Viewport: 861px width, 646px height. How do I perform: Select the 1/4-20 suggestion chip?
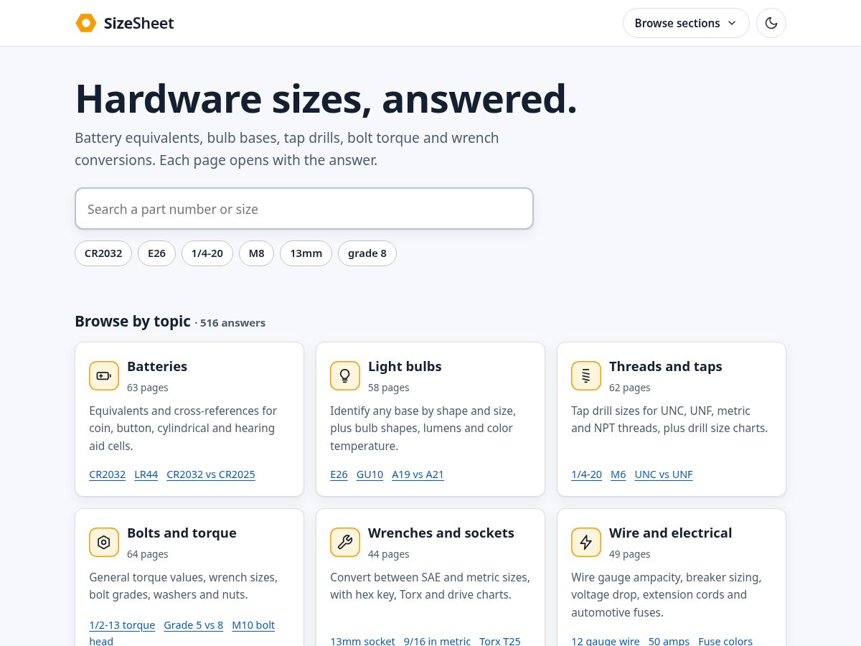click(207, 253)
